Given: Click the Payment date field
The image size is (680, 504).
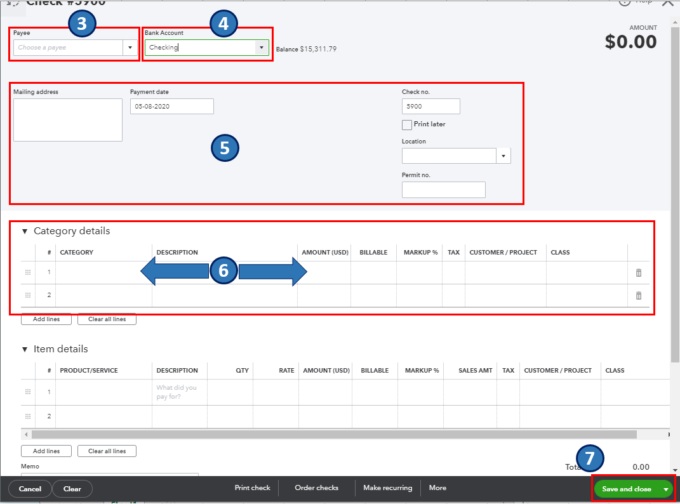Looking at the screenshot, I should [171, 106].
